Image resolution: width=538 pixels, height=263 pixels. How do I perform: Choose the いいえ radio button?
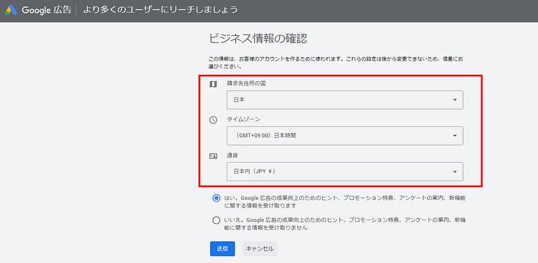(x=216, y=220)
